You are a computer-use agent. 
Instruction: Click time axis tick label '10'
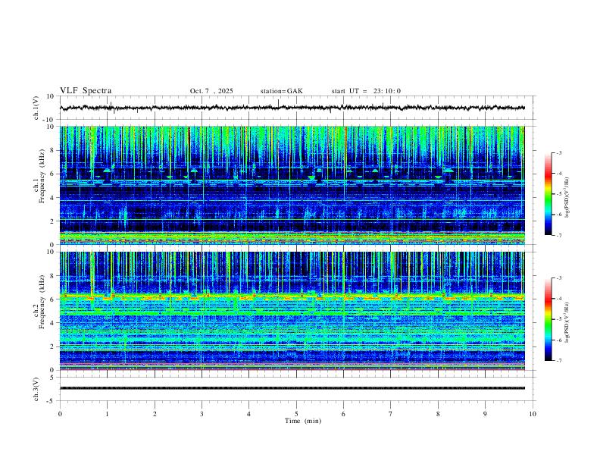(533, 414)
